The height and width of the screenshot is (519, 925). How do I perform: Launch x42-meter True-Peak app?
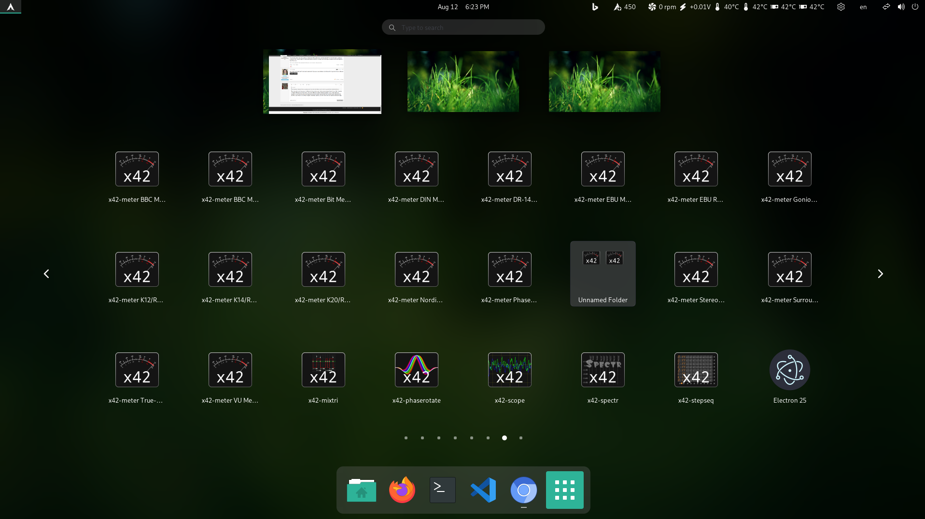137,378
